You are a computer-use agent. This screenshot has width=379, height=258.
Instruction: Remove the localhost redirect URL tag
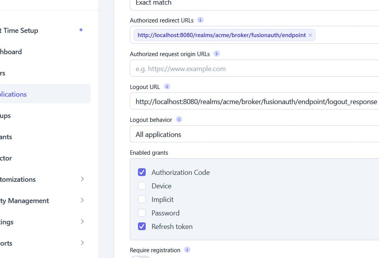coord(310,35)
